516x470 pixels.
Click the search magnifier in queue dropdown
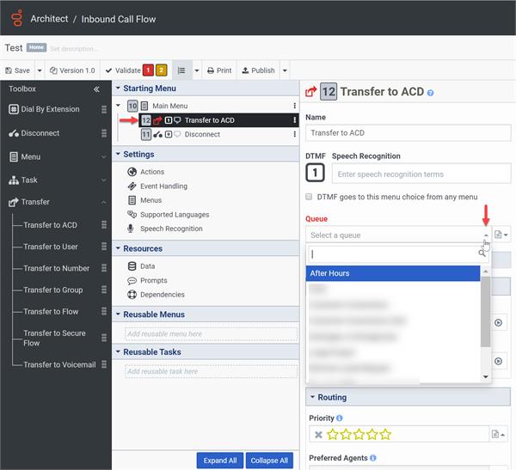[x=482, y=253]
